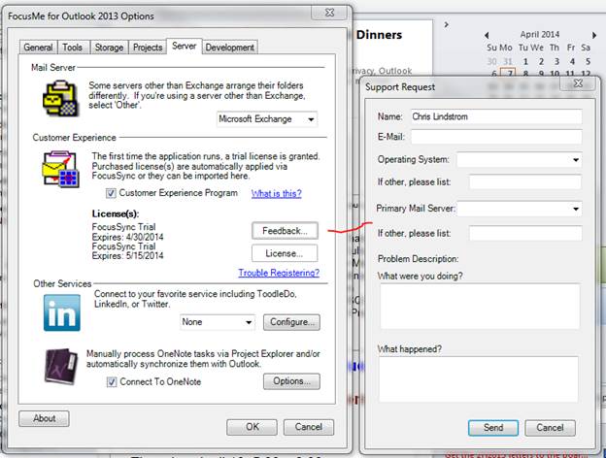Close the FocusMe Options dialog
606x458 pixels.
click(329, 13)
